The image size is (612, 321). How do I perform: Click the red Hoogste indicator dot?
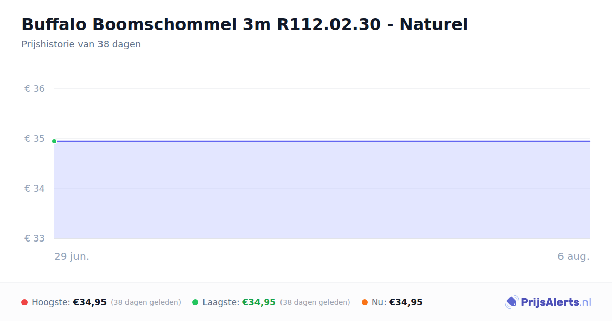[x=24, y=302]
